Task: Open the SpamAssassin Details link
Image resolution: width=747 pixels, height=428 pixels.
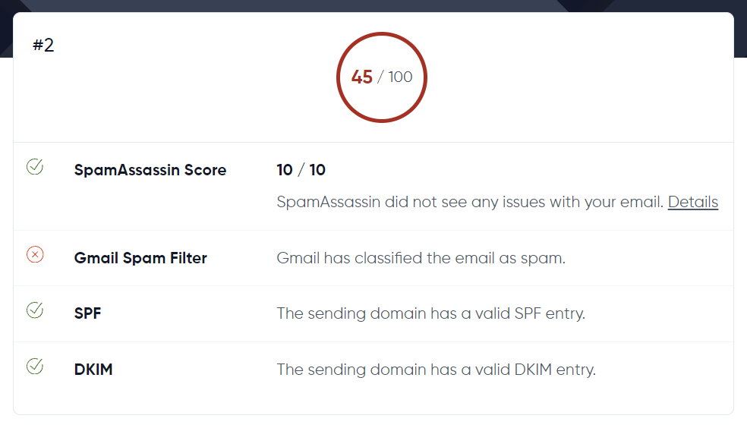Action: 692,202
